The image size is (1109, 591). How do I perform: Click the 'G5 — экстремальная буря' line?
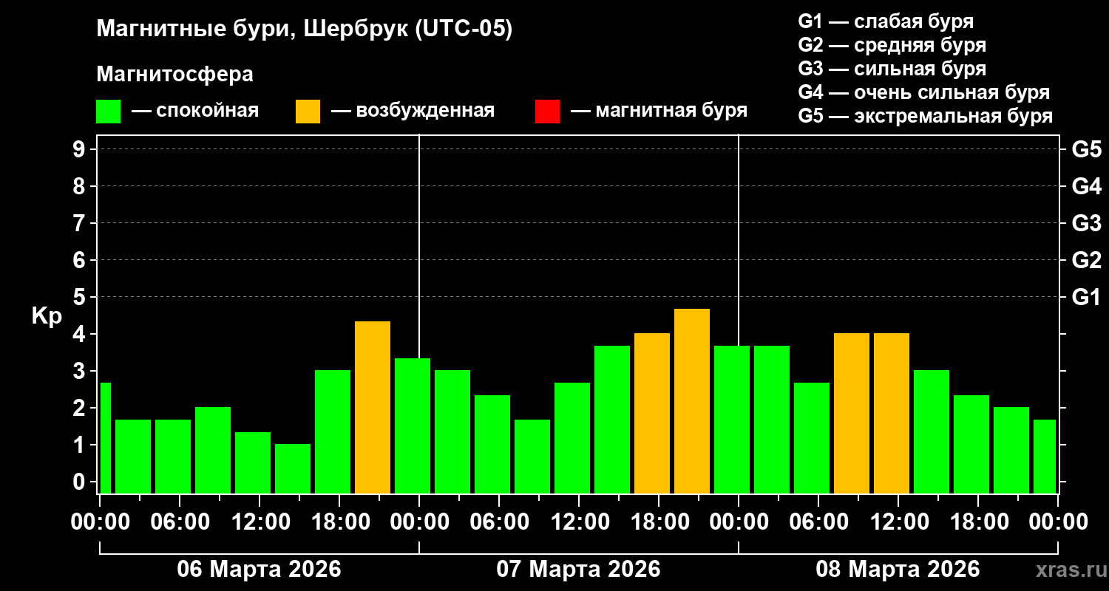tap(926, 116)
